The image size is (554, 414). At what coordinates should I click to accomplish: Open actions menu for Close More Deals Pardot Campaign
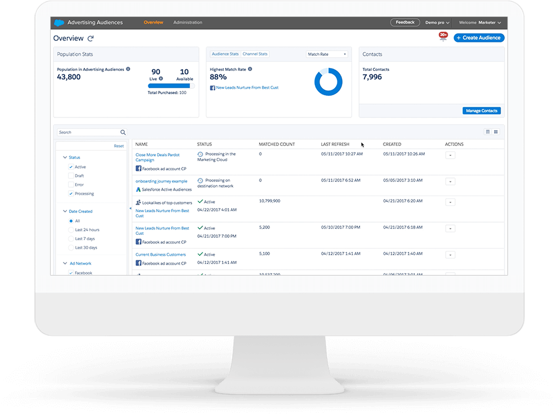(450, 155)
